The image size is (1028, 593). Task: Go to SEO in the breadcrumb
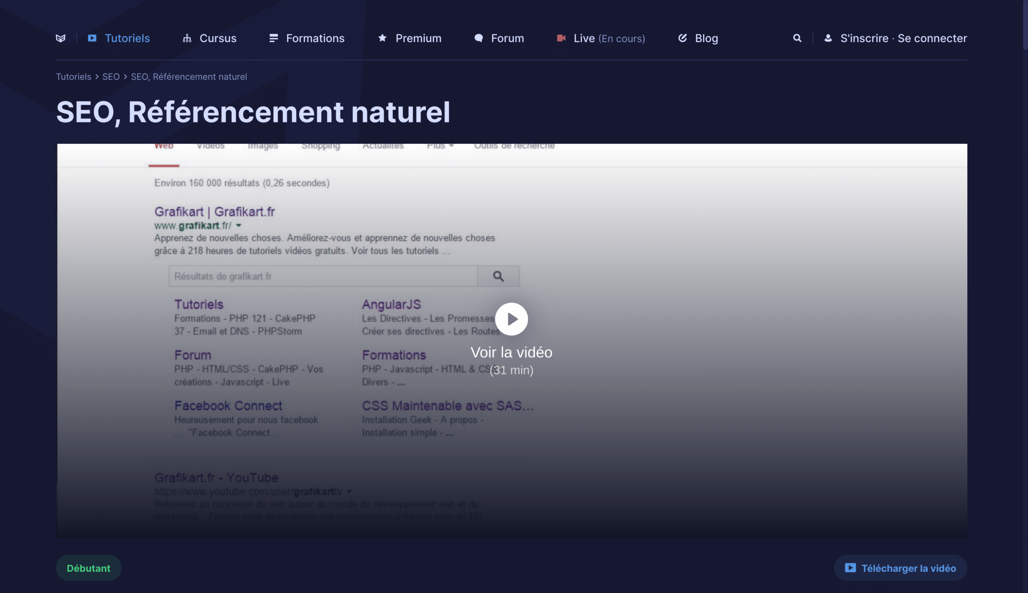click(x=111, y=77)
